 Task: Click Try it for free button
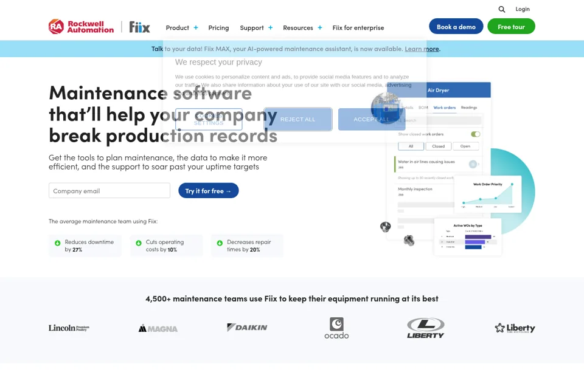[x=209, y=191]
